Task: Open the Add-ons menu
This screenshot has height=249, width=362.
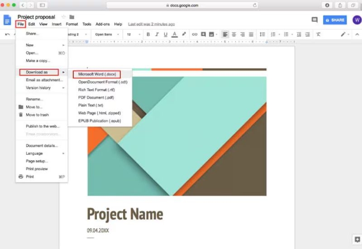Action: [103, 24]
